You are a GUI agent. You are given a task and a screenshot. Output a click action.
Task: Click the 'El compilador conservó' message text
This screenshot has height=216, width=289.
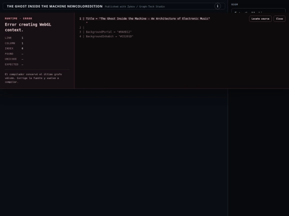pyautogui.click(x=33, y=78)
